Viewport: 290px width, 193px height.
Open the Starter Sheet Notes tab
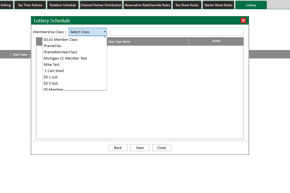tap(218, 5)
